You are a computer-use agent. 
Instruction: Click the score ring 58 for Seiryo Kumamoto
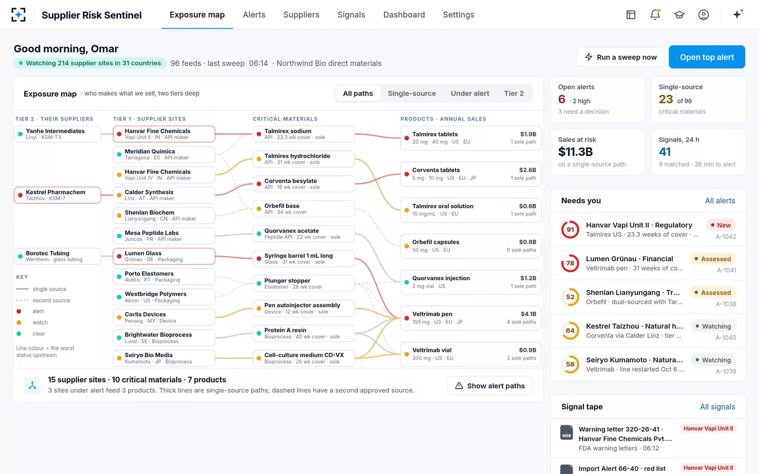tap(570, 364)
